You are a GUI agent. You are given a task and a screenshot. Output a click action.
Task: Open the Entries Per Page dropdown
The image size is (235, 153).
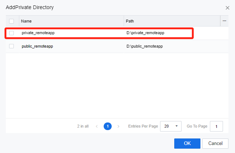(171, 126)
